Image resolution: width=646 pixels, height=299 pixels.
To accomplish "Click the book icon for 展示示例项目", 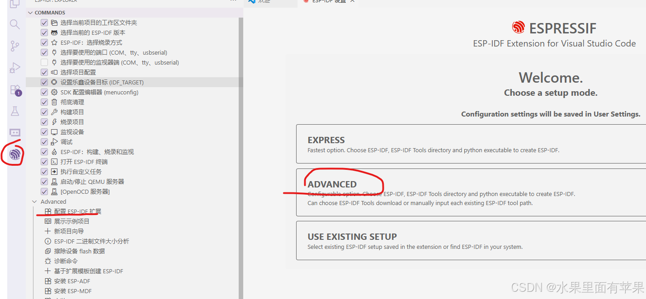I will click(x=48, y=221).
